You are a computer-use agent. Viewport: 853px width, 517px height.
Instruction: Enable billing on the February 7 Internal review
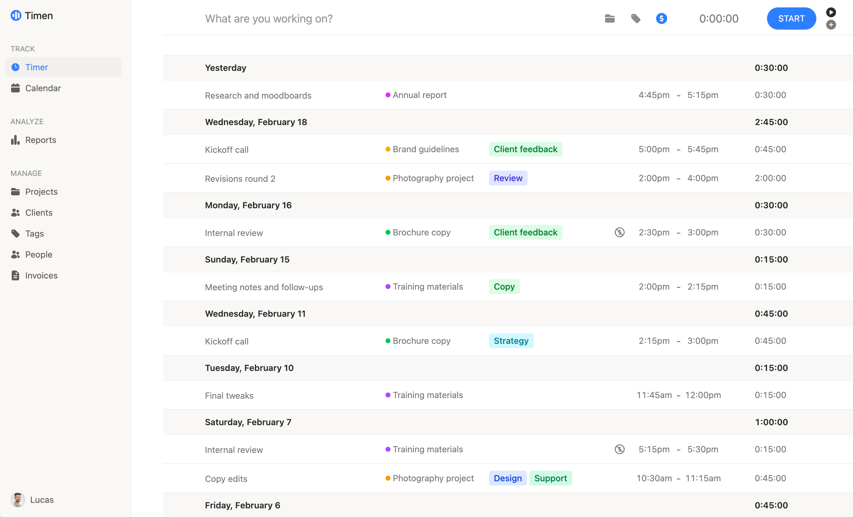[x=619, y=449]
